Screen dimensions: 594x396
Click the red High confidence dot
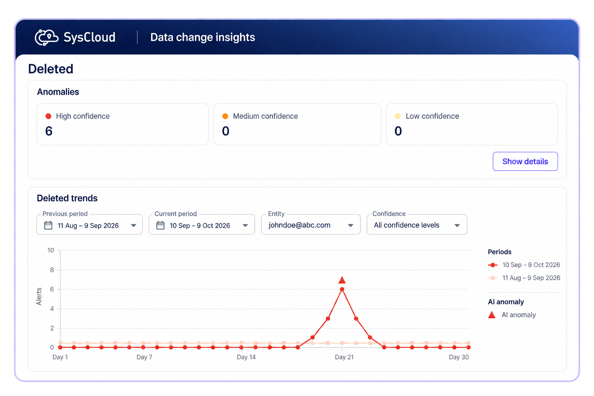point(48,116)
